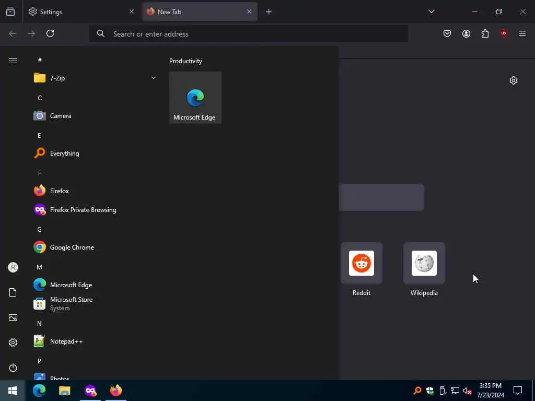Screen dimensions: 535x401
Task: Launch Firefox from the Start list
Action: click(x=96, y=191)
